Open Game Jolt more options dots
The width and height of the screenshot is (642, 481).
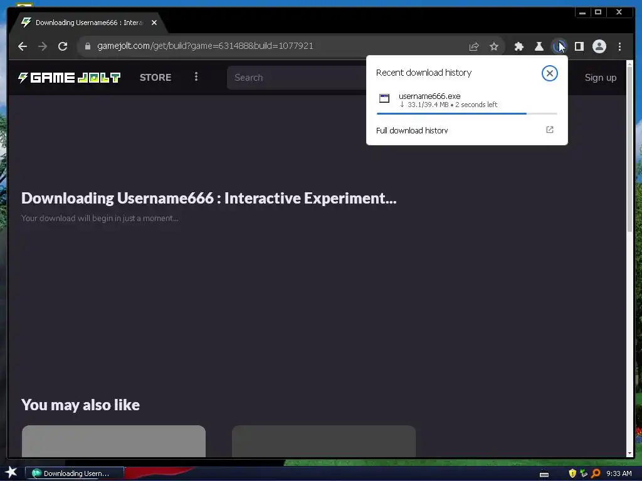(x=196, y=76)
